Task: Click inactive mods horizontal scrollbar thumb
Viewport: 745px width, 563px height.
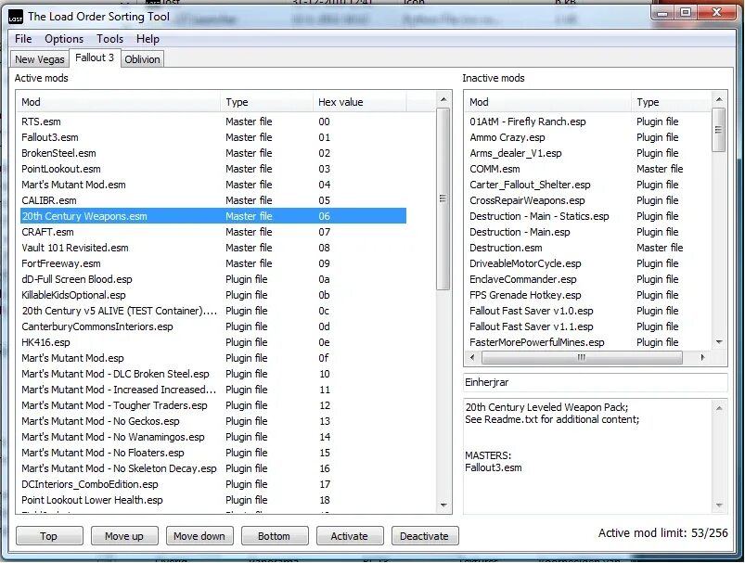Action: [x=582, y=357]
